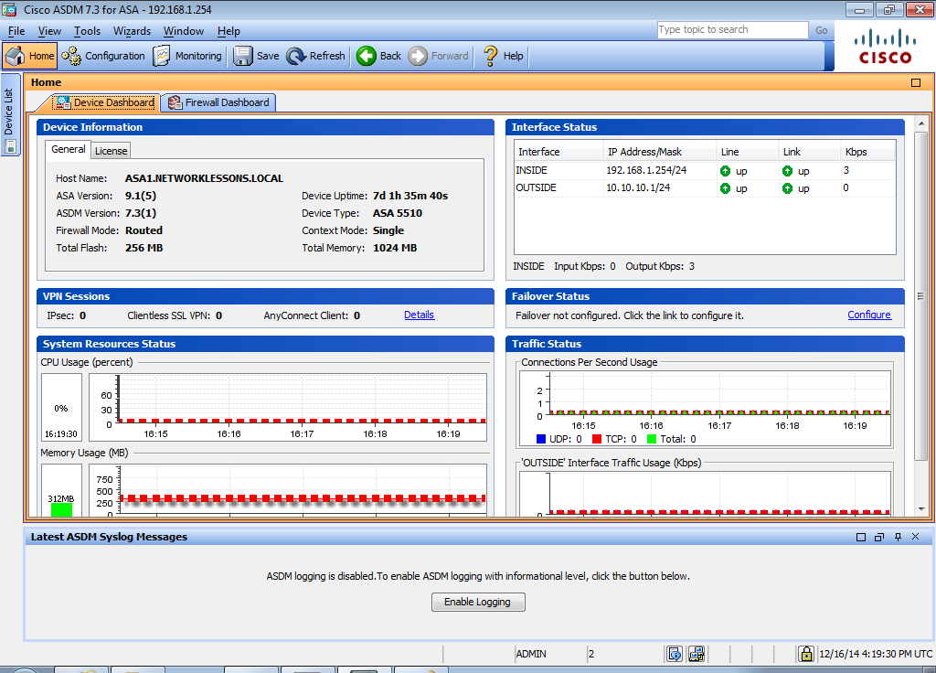Screen dimensions: 936x673
Task: Pin the Latest ASDM Syslog Messages panel
Action: pyautogui.click(x=898, y=537)
